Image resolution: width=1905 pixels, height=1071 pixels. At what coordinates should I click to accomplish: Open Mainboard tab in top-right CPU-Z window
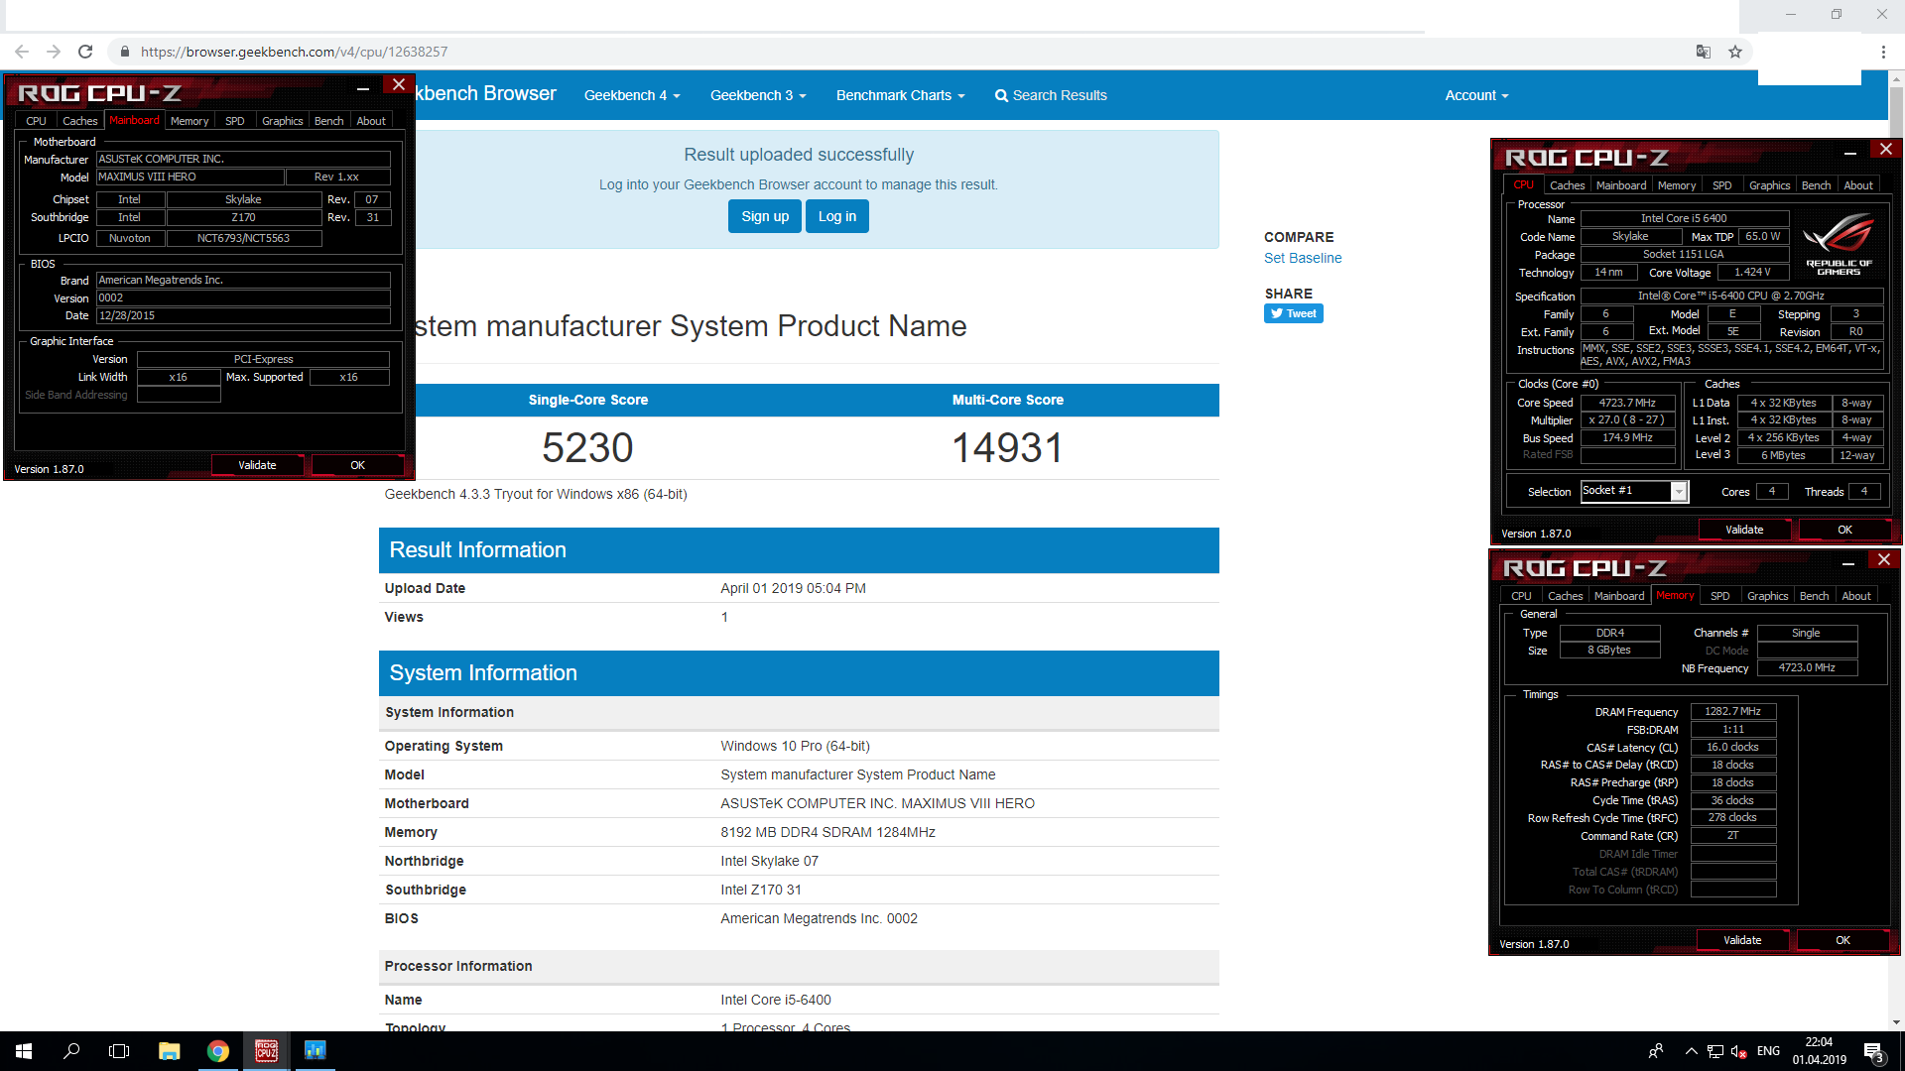tap(1621, 185)
